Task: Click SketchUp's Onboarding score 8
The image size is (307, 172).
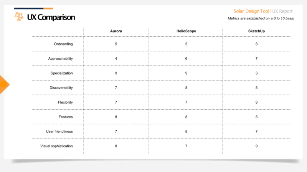Action: (256, 44)
